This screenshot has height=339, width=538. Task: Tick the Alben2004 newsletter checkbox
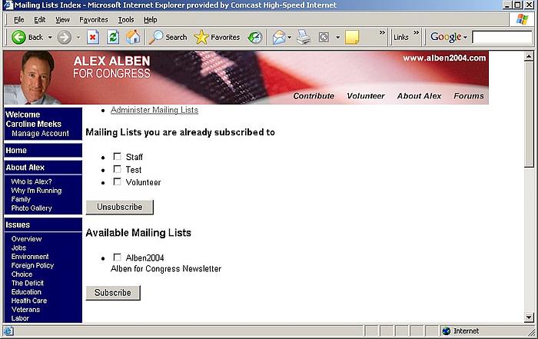pyautogui.click(x=118, y=257)
